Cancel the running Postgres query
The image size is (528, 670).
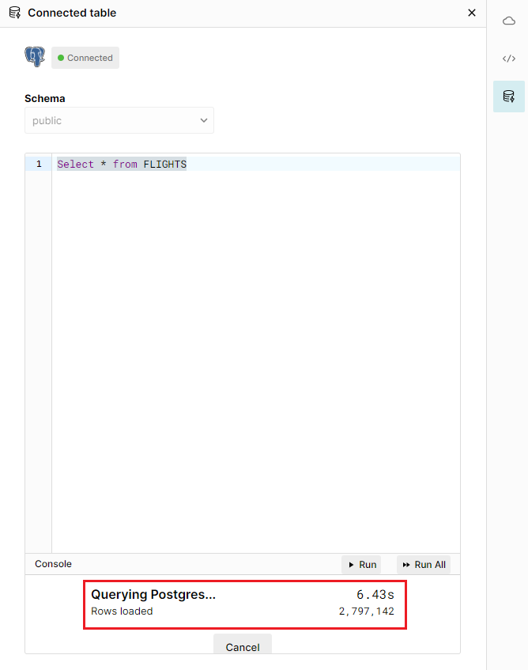pyautogui.click(x=243, y=646)
